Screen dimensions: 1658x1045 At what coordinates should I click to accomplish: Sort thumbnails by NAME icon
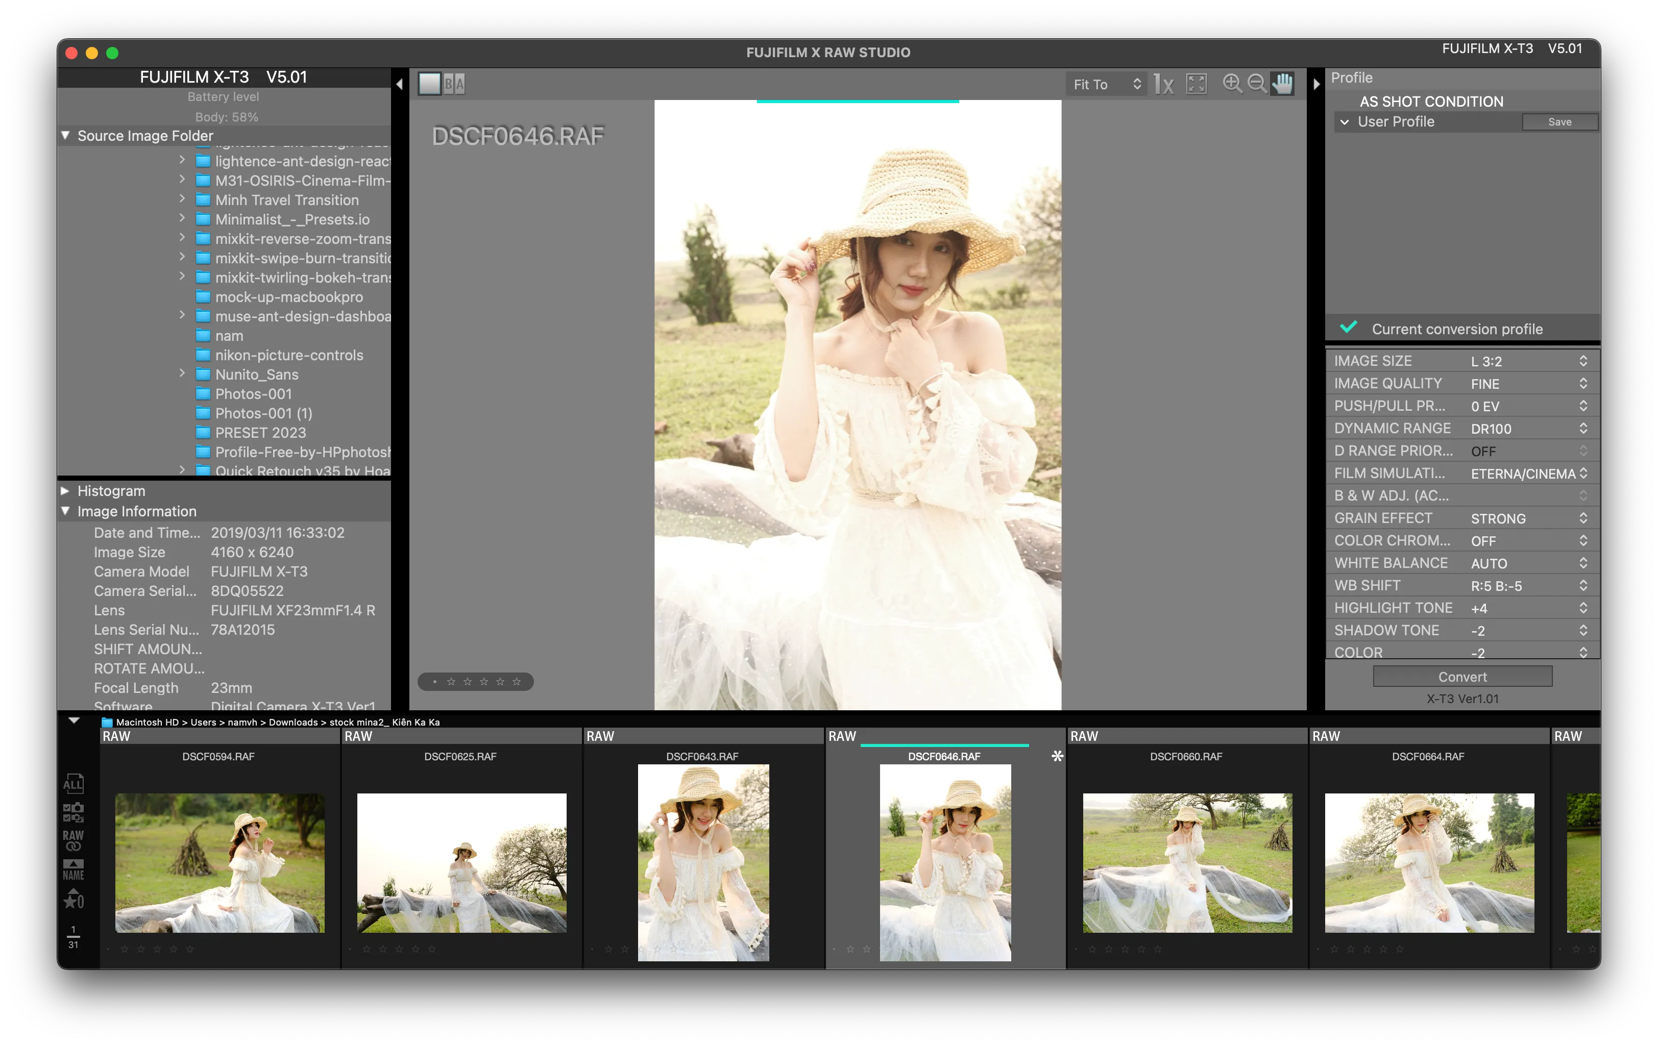point(73,869)
